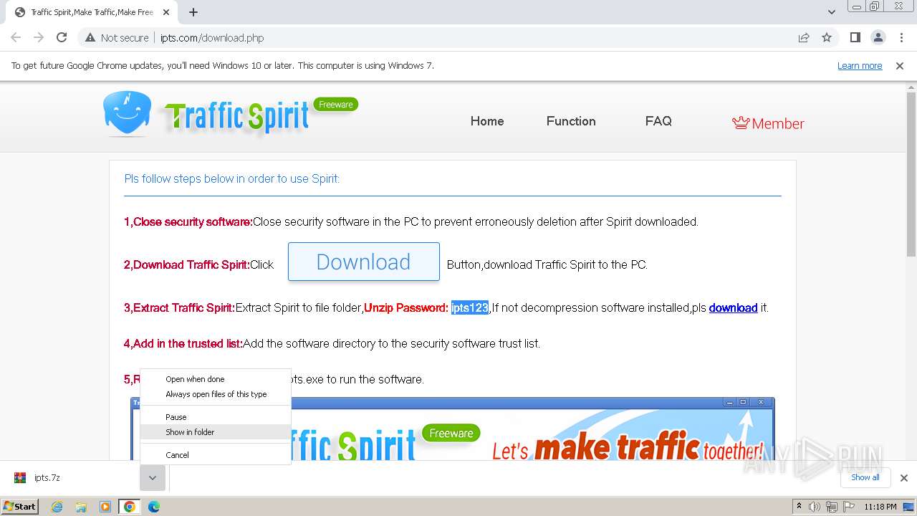Open the Member page
This screenshot has height=516, width=917.
pos(768,123)
